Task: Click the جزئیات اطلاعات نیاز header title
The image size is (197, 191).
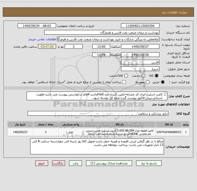Action: pyautogui.click(x=174, y=12)
